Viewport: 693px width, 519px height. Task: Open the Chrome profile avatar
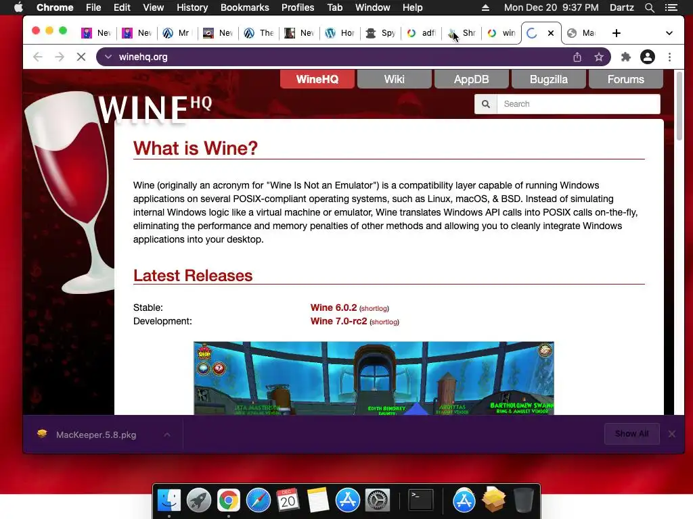(648, 57)
